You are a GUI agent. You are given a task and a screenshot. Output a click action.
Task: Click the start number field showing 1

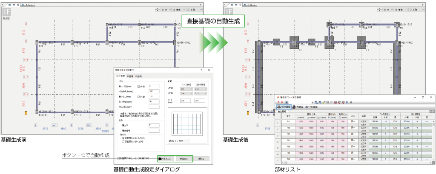click(x=154, y=130)
